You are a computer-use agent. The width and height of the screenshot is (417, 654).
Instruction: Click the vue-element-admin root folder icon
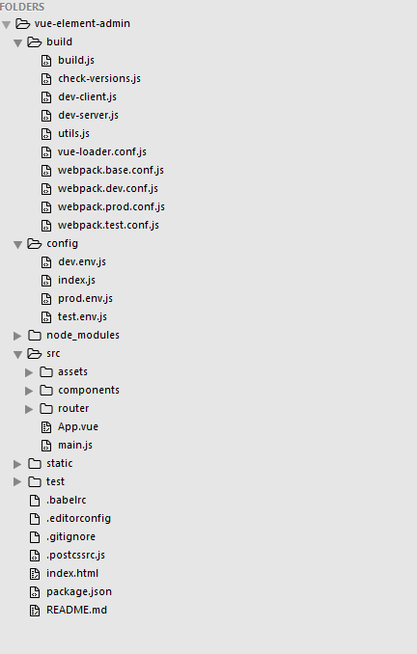click(x=22, y=24)
